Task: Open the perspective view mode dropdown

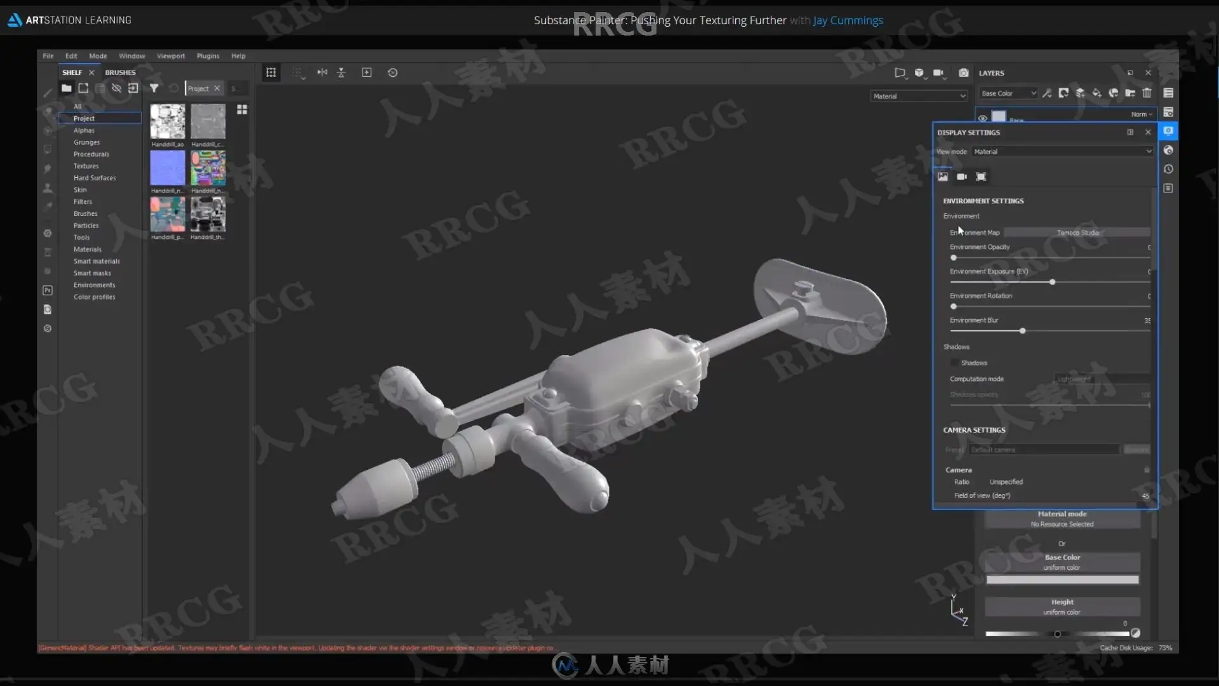Action: coord(900,73)
